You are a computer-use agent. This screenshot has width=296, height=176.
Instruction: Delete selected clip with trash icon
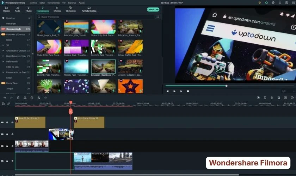18,98
